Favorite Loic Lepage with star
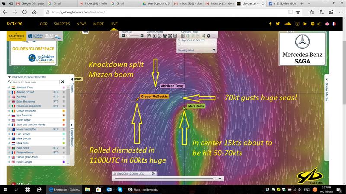The height and width of the screenshot is (194, 346). pos(9,134)
